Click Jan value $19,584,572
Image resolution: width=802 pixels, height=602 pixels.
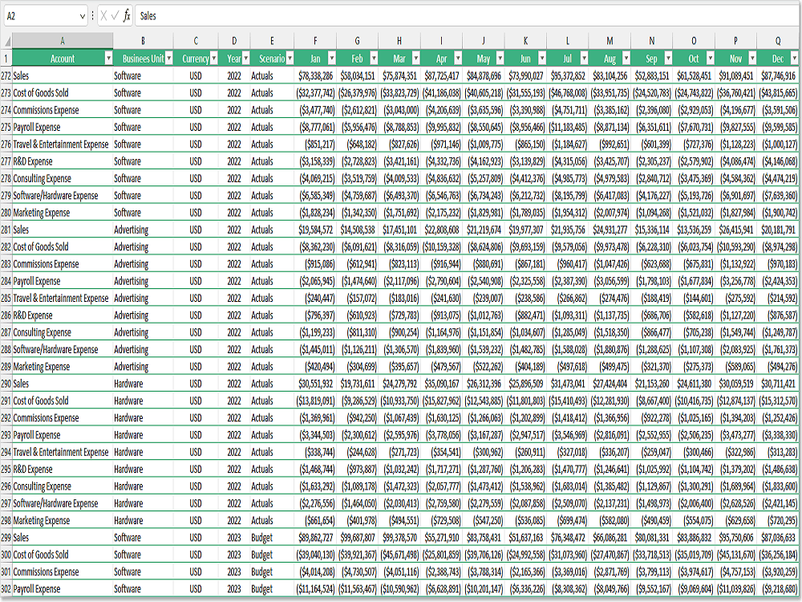pos(315,230)
